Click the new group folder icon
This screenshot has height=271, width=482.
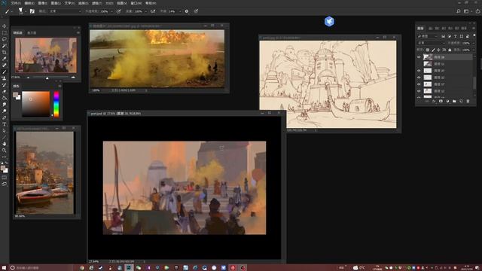click(454, 101)
